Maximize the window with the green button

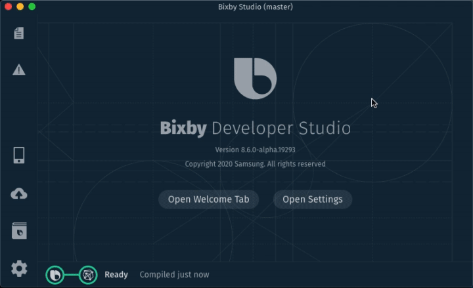pyautogui.click(x=32, y=7)
